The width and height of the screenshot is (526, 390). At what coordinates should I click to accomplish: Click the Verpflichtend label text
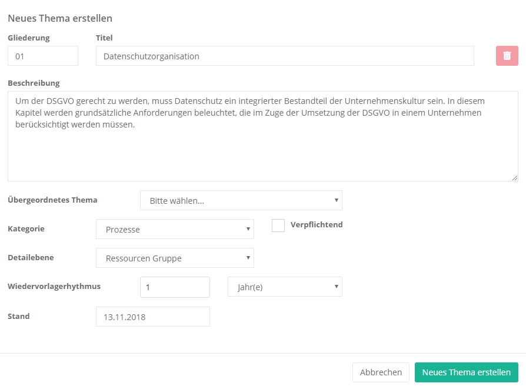tap(317, 224)
